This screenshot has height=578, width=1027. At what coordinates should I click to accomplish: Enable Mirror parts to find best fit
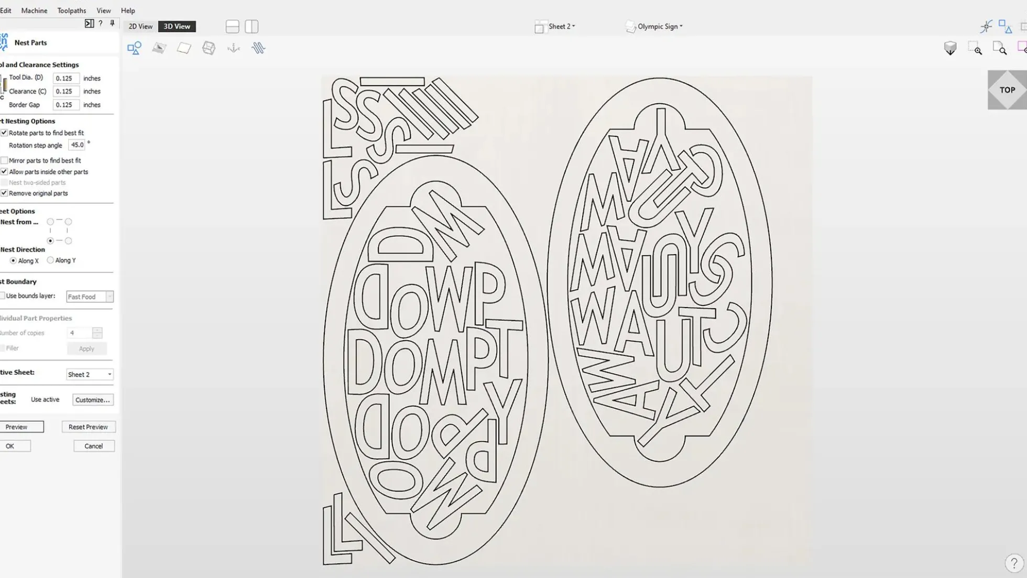coord(4,160)
